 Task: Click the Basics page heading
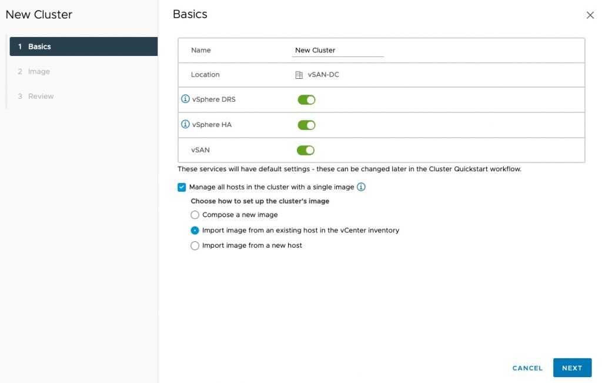pos(190,14)
